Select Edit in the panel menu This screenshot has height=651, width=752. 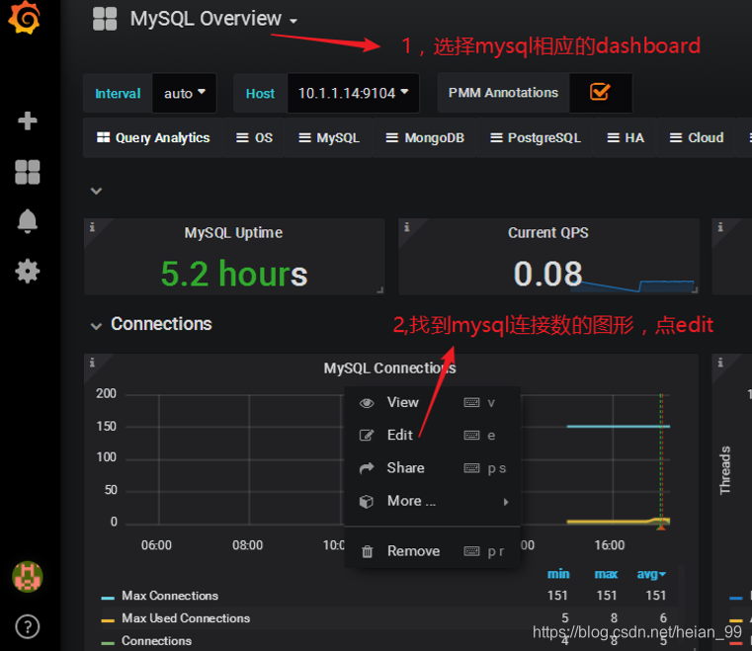432,436
